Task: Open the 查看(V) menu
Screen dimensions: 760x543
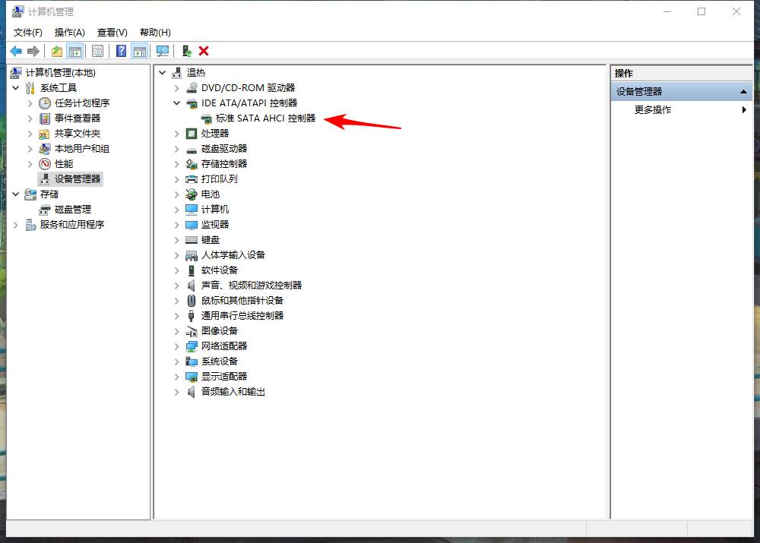Action: tap(111, 32)
